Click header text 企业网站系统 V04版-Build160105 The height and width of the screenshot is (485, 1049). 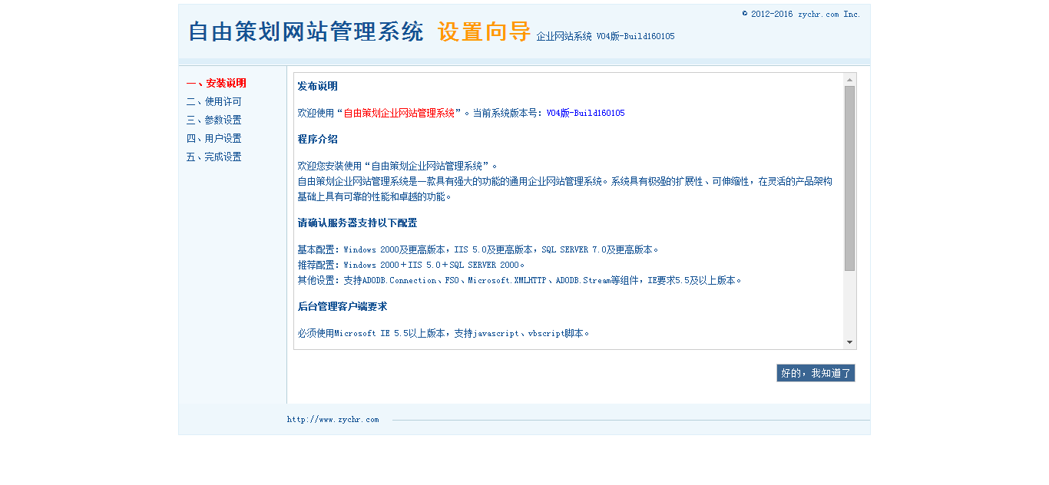coord(605,36)
